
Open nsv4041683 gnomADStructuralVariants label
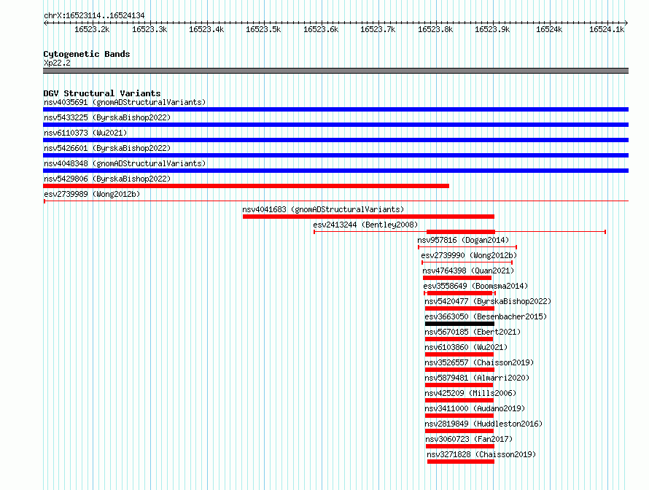(x=323, y=209)
